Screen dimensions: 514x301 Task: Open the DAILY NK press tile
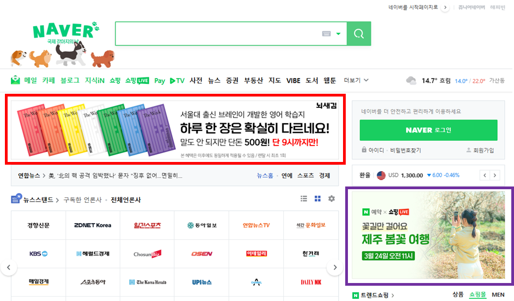311,282
